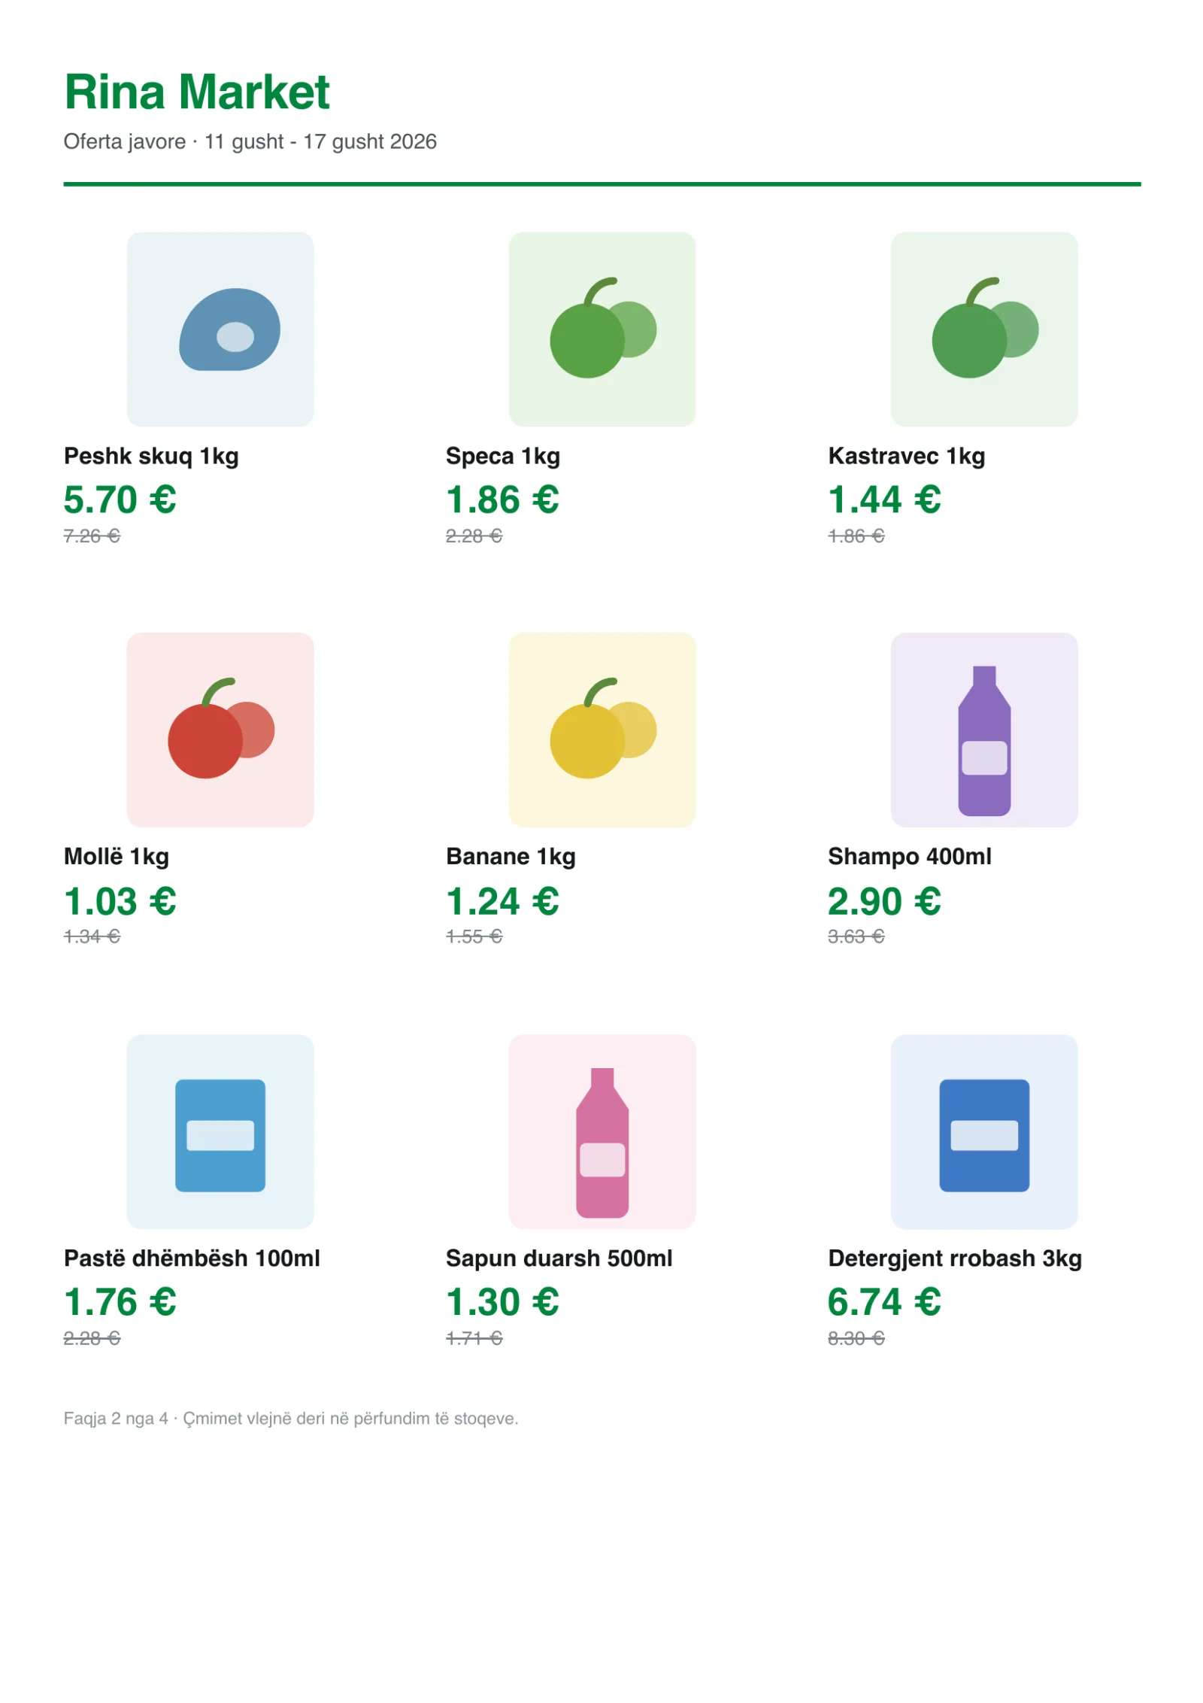
Task: Click the blue Pastë dhëmbësh package icon
Action: pyautogui.click(x=220, y=1135)
